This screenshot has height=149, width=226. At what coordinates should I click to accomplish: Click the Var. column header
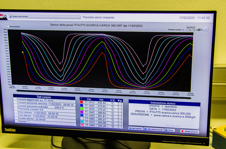89,99
